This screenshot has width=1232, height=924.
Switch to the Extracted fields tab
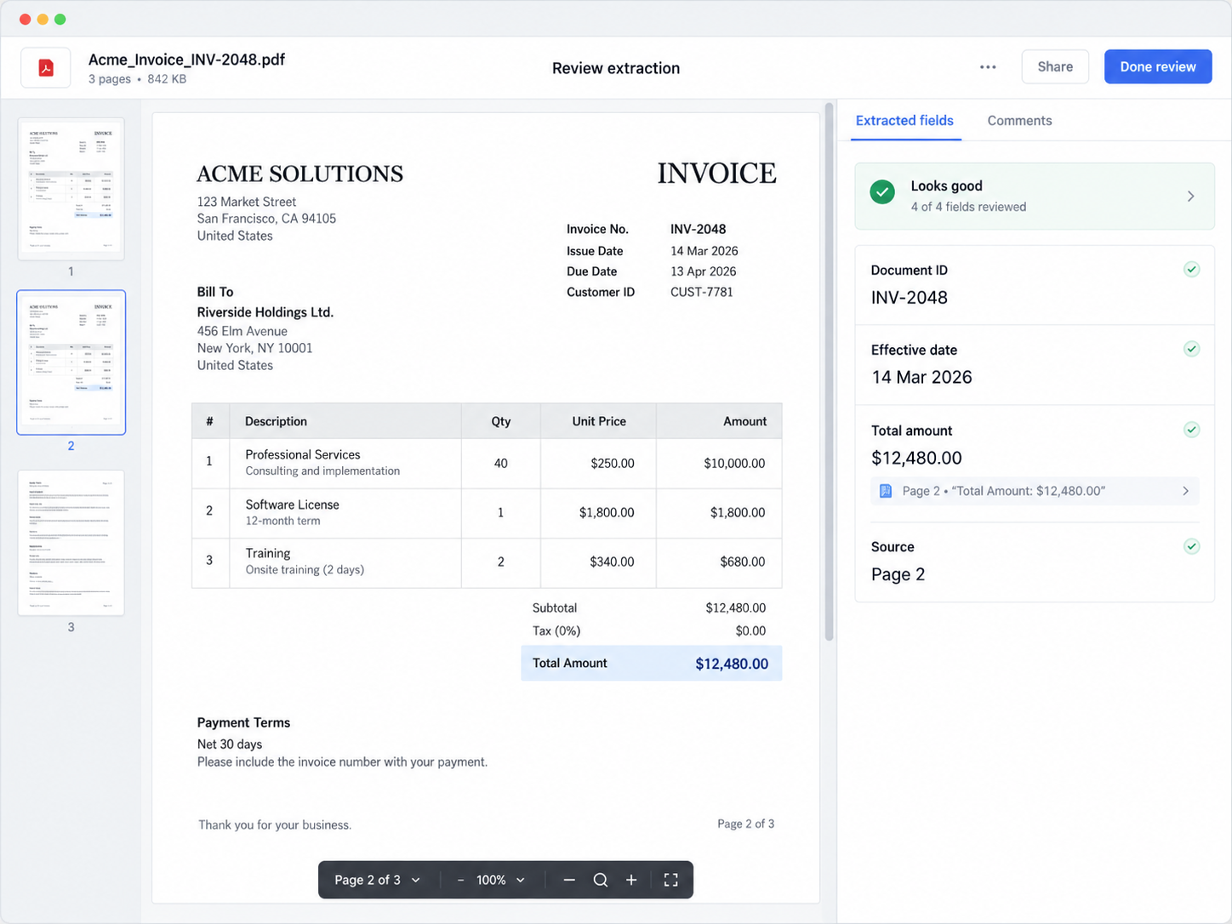pyautogui.click(x=904, y=121)
